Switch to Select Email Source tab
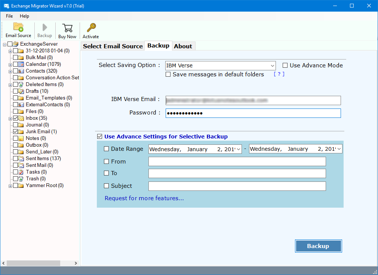 pyautogui.click(x=113, y=46)
